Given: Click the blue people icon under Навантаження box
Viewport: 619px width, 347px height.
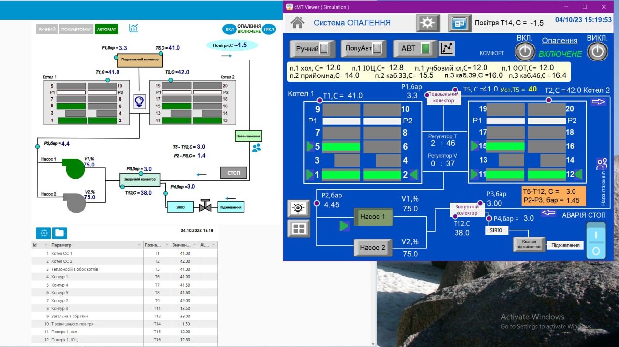Looking at the screenshot, I should [256, 148].
